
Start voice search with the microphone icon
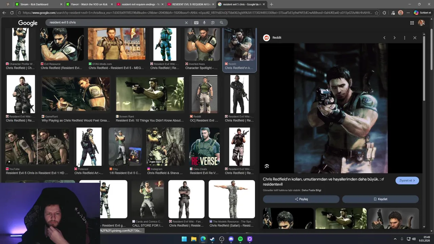point(204,23)
